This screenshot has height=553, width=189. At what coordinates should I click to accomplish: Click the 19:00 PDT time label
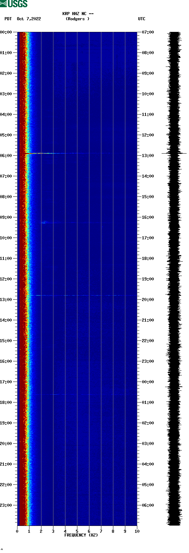[6, 423]
